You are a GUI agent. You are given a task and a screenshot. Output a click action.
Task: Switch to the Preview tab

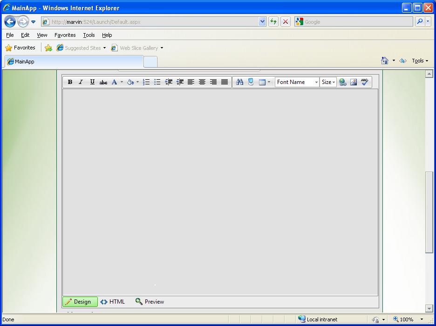pyautogui.click(x=150, y=301)
